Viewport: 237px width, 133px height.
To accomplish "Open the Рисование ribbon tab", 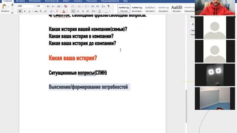I will click(35, 1).
